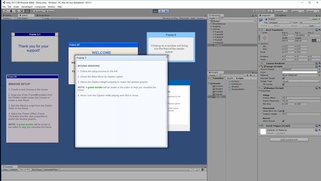321x181 pixels.
Task: Toggle the Center pivot mode button
Action: click(39, 11)
